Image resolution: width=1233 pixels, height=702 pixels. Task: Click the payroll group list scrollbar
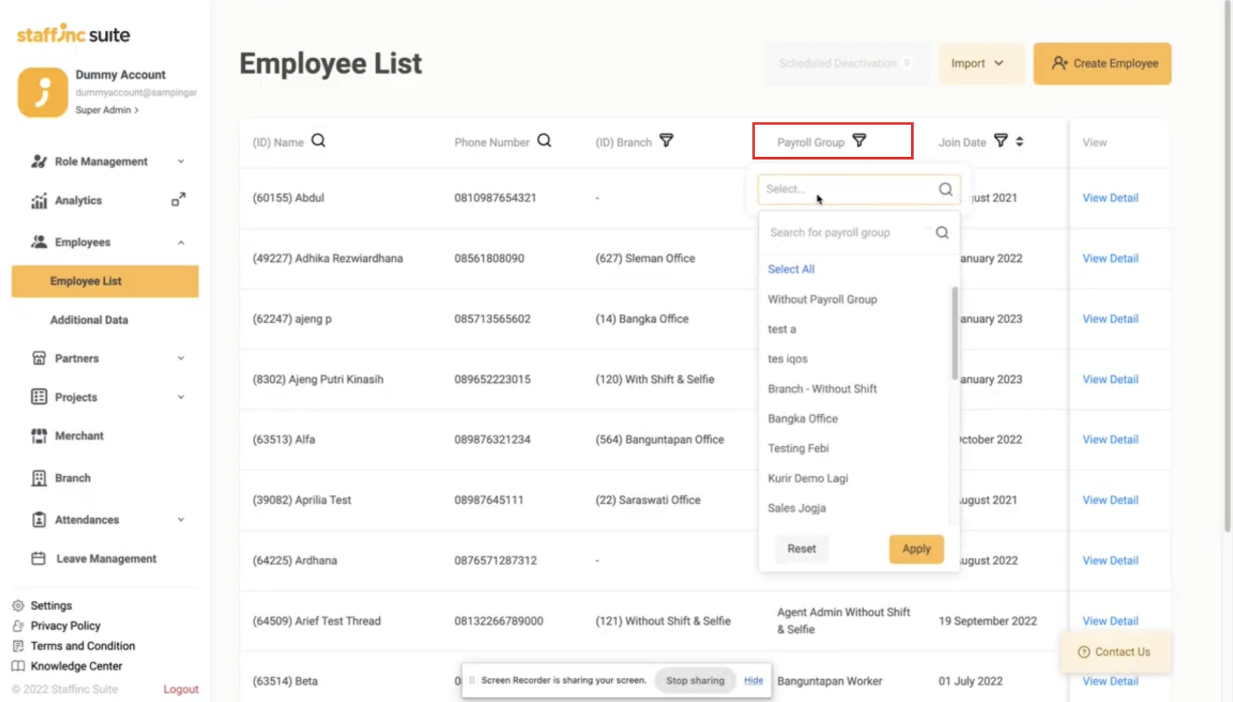click(x=955, y=333)
